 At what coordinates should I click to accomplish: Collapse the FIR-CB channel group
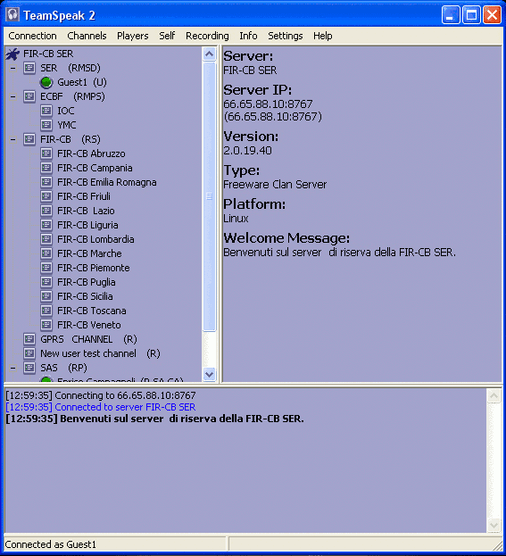pos(13,139)
